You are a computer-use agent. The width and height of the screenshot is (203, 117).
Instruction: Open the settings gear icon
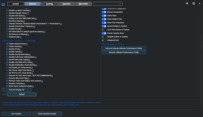click(x=194, y=4)
